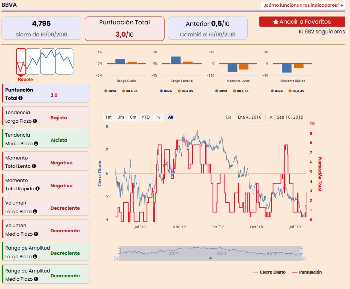Click the Puntuación Total 3,0 sidebar card
Viewport: 350px width, 289px height.
click(x=46, y=93)
